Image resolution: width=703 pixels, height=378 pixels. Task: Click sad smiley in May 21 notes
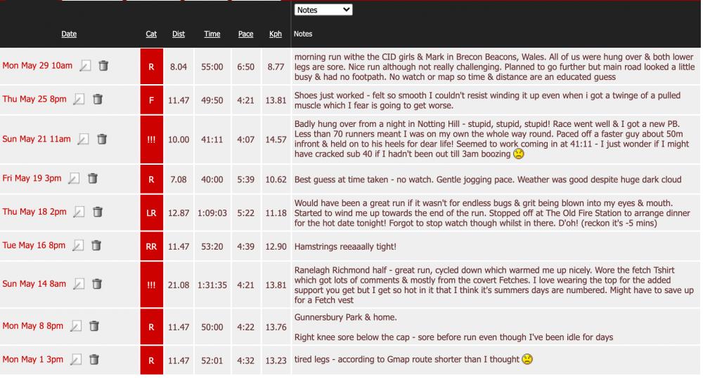pyautogui.click(x=519, y=154)
